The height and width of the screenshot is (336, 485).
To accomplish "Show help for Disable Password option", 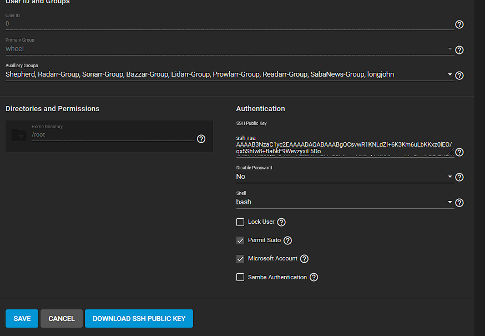I will 459,177.
